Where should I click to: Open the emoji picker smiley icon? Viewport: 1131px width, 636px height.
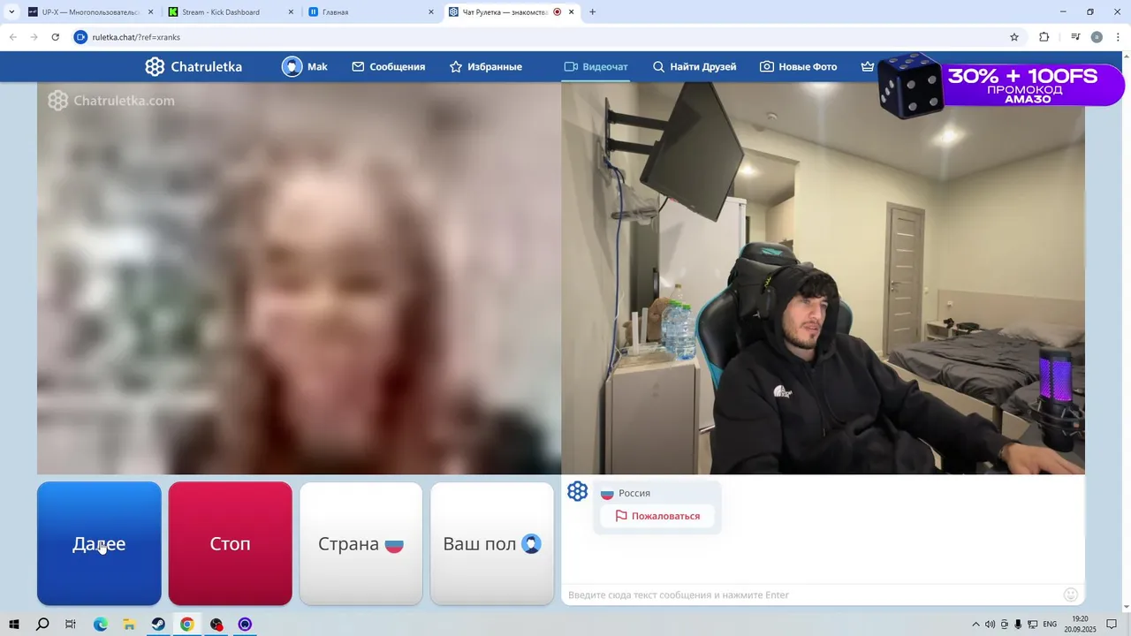[x=1071, y=594]
